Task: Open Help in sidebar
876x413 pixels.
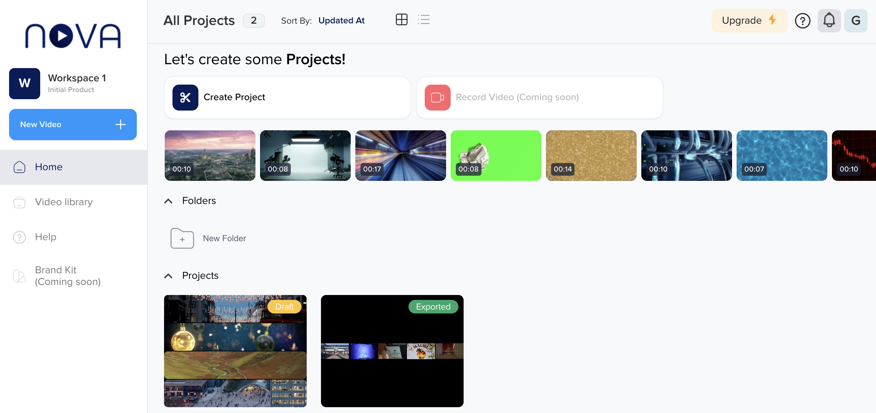Action: tap(46, 237)
